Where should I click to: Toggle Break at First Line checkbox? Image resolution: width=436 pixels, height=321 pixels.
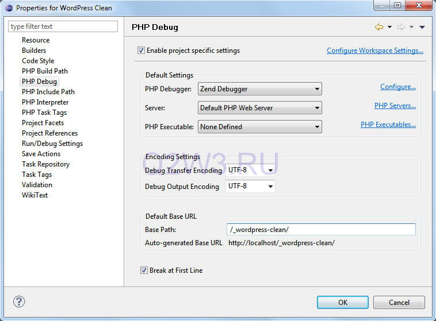coord(144,270)
